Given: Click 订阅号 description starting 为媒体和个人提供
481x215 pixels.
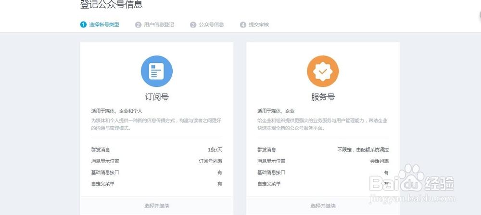Looking at the screenshot, I should click(x=156, y=124).
